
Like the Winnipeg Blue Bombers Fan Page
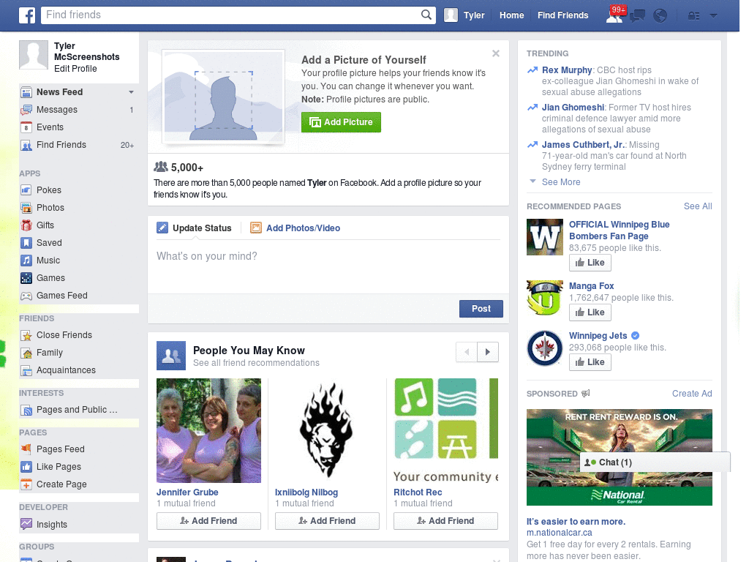coord(590,263)
